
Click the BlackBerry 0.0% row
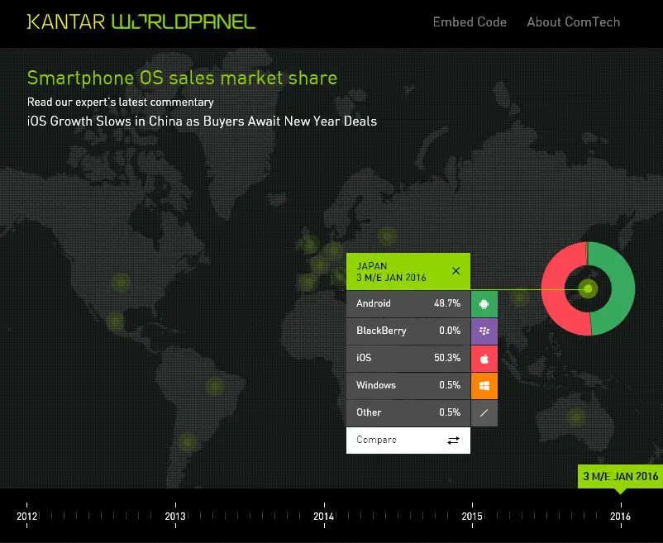(408, 331)
